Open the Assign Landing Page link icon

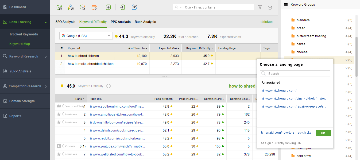point(134,7)
